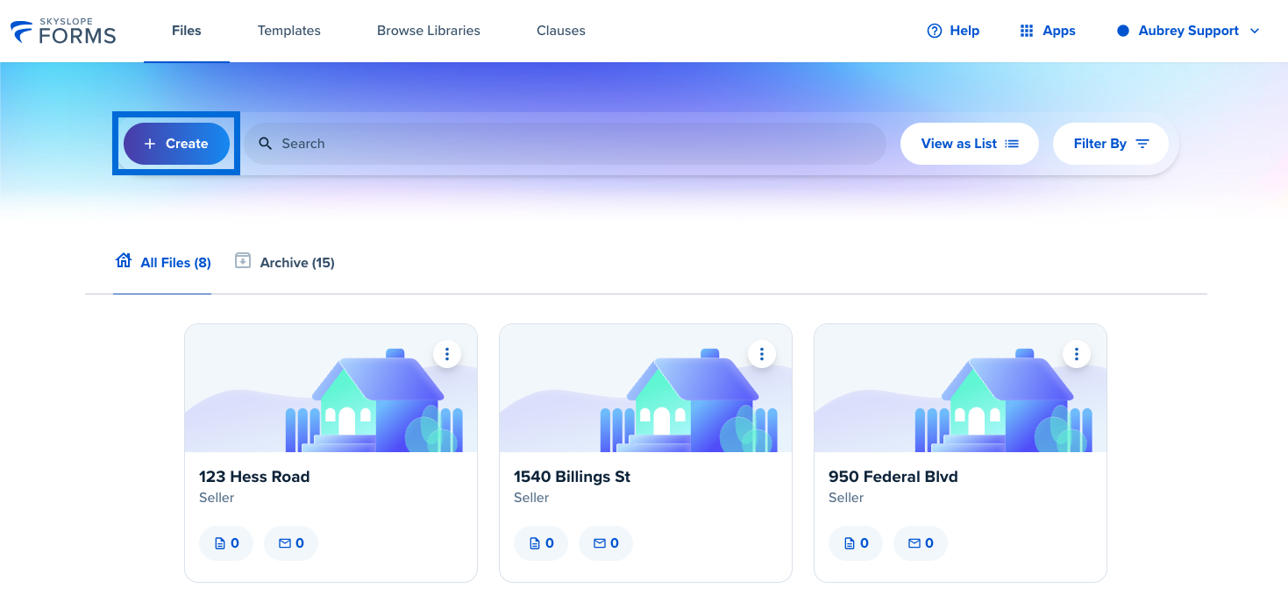This screenshot has height=595, width=1288.
Task: Click the search magnifier icon
Action: [266, 144]
